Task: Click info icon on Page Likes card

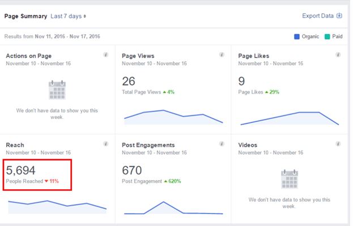Action: click(338, 55)
